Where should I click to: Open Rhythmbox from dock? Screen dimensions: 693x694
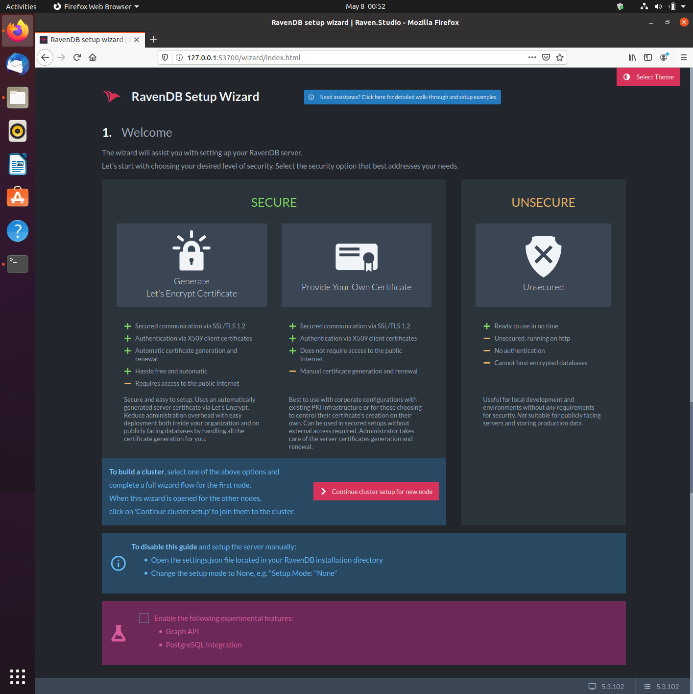(18, 131)
